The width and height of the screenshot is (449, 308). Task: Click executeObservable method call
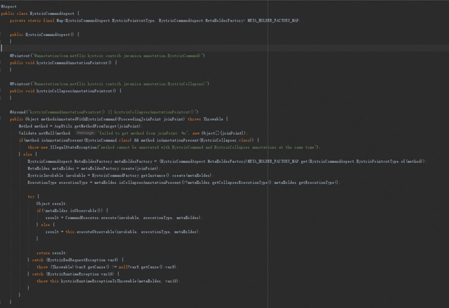click(x=95, y=232)
